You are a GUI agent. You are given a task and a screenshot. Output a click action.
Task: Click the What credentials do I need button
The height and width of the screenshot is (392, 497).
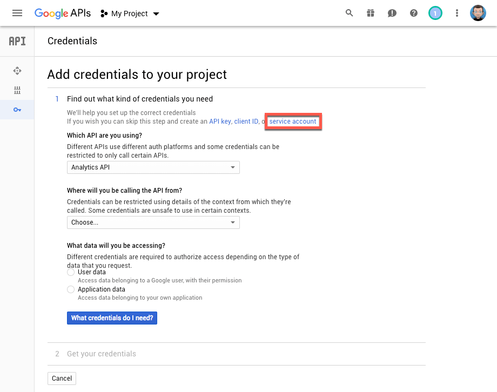point(112,318)
